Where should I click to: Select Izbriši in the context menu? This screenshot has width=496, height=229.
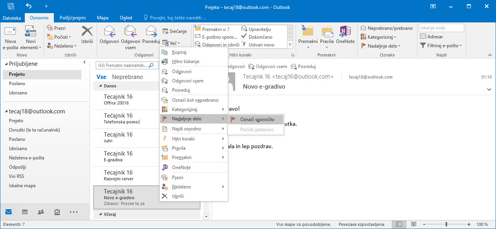(194, 196)
